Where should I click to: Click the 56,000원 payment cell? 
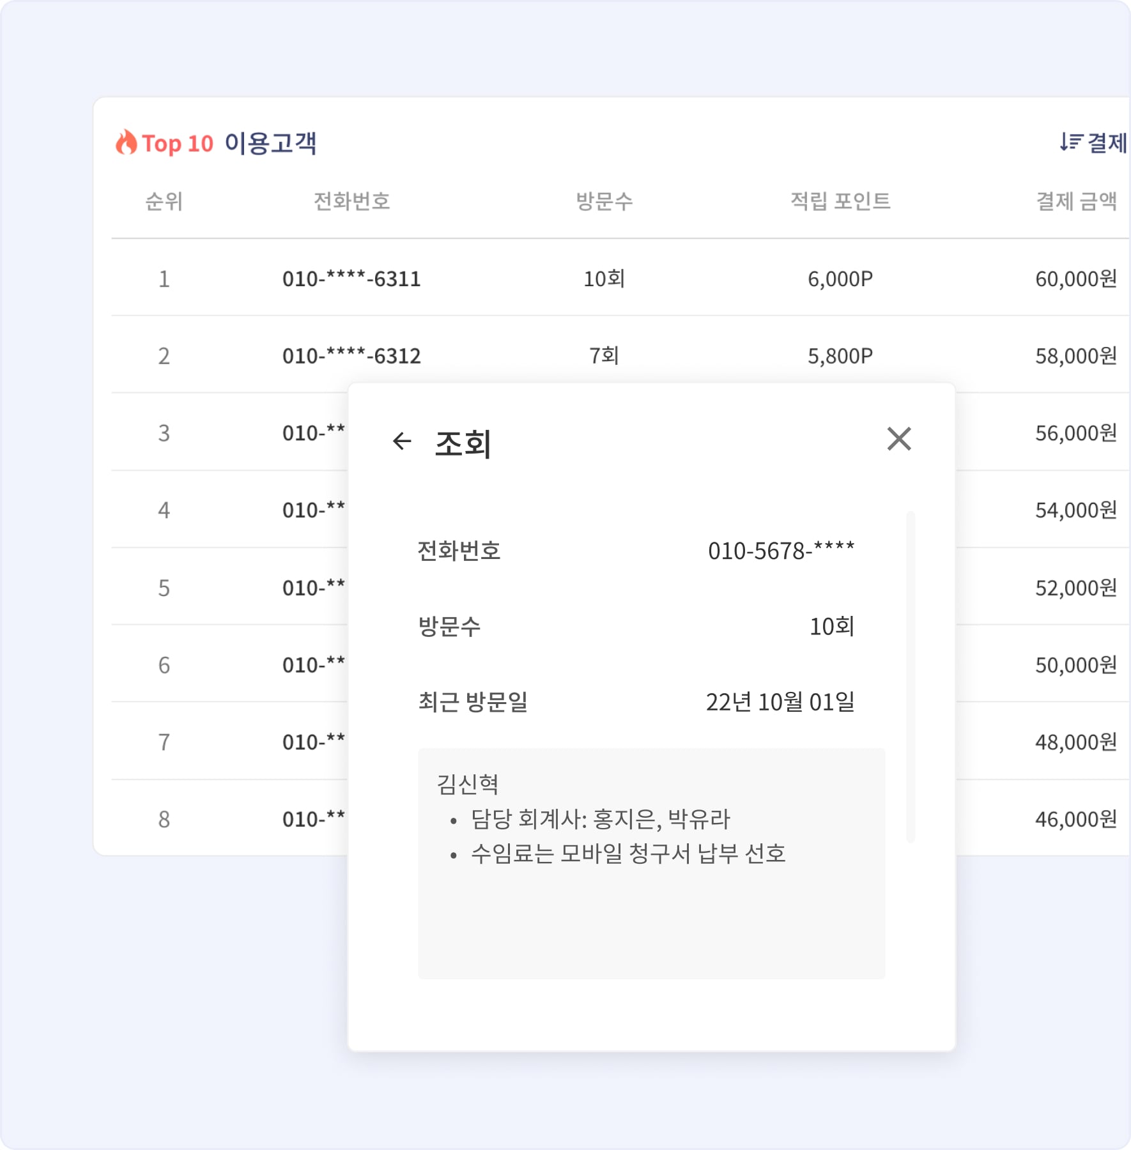(1076, 433)
